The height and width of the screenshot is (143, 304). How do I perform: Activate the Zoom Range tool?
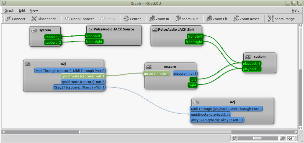(281, 19)
